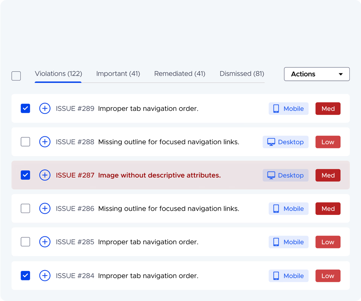
Task: Check the Issue #285 checkbox
Action: (x=25, y=242)
